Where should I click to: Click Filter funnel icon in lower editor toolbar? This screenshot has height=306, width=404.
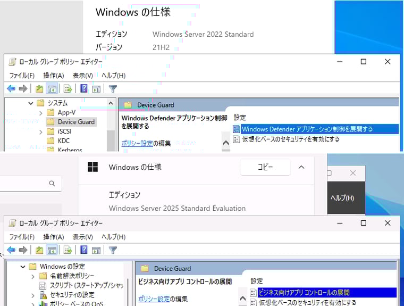click(x=113, y=250)
